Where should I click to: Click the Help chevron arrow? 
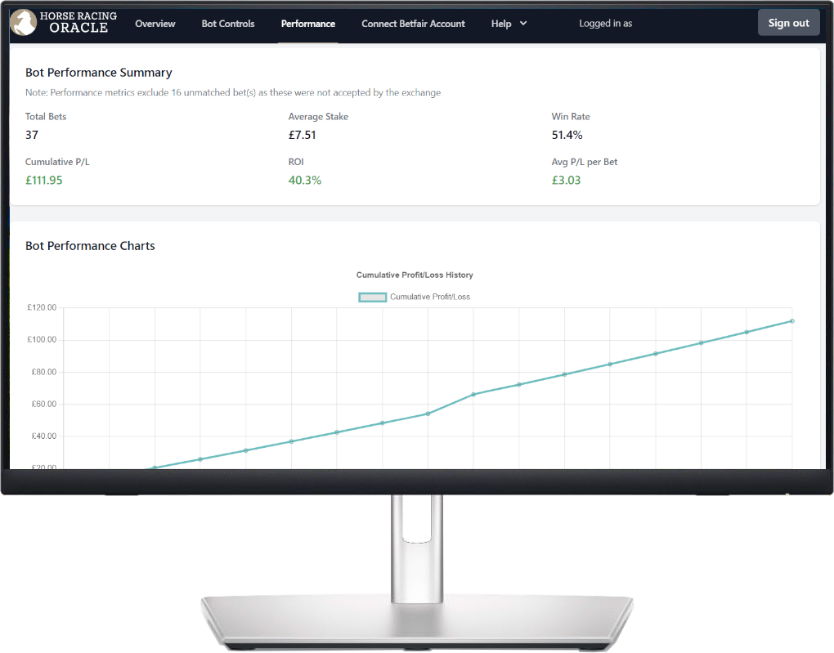coord(523,24)
